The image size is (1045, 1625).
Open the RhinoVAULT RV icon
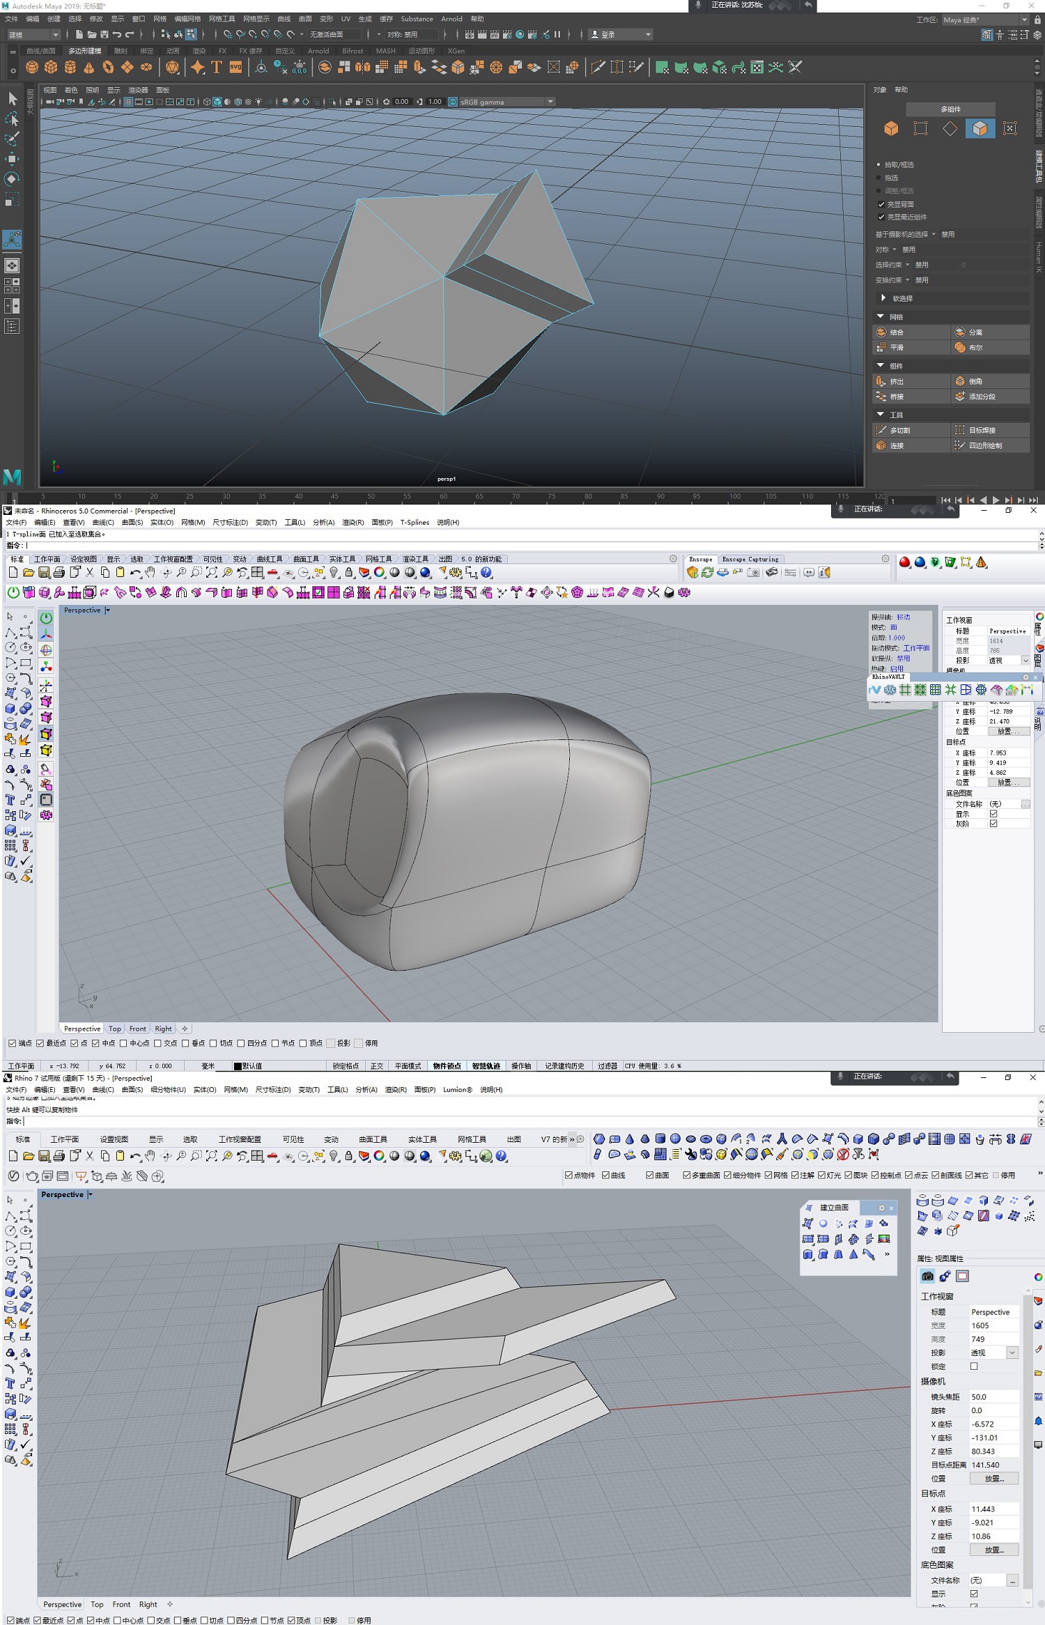(875, 690)
